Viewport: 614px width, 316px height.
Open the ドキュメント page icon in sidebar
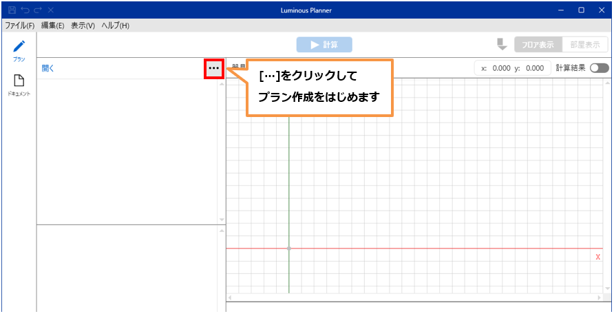pos(19,83)
